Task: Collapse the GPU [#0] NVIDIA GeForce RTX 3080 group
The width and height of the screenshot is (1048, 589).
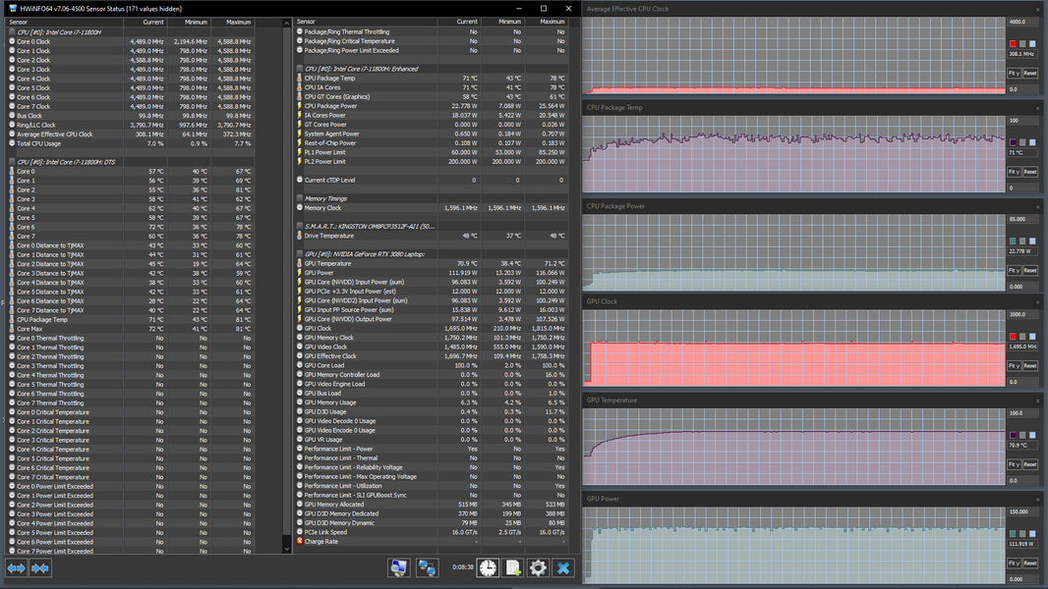Action: [300, 254]
